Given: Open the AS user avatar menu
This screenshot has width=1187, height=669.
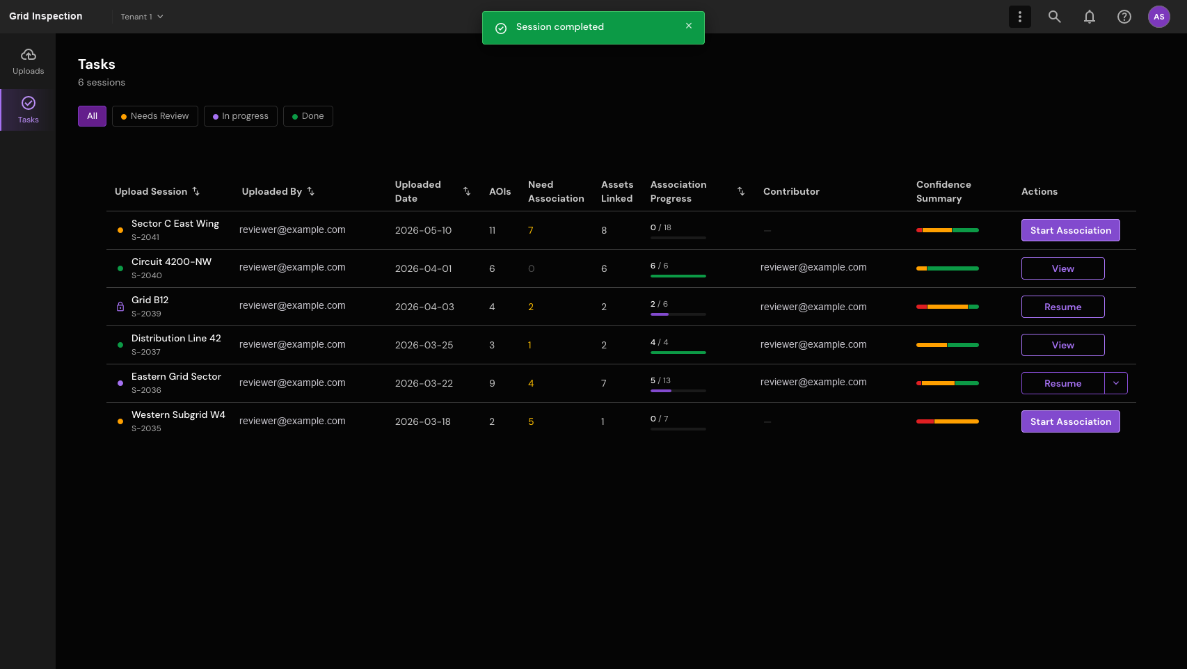Looking at the screenshot, I should pyautogui.click(x=1159, y=17).
